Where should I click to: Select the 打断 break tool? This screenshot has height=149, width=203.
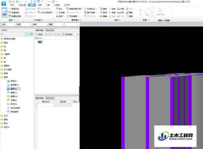tap(121, 9)
